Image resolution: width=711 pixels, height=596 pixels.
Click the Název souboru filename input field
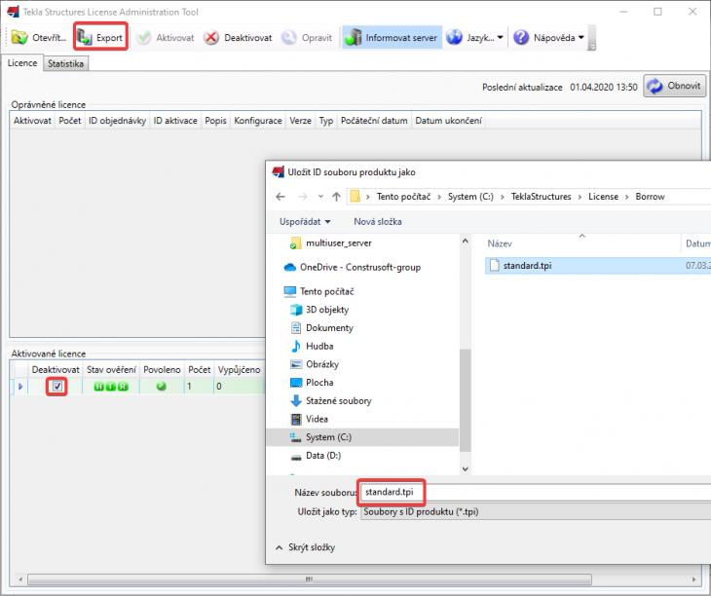point(535,492)
